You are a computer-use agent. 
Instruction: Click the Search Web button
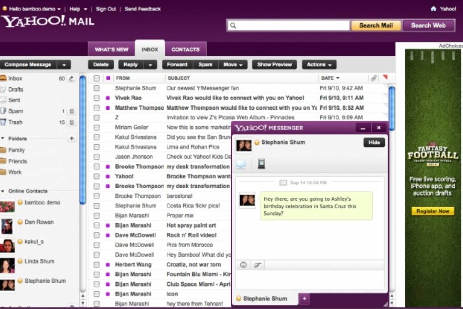pyautogui.click(x=428, y=25)
